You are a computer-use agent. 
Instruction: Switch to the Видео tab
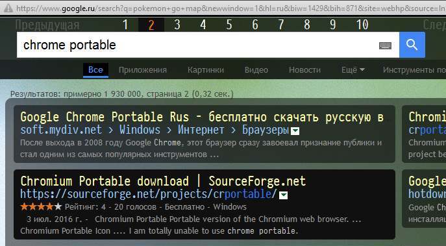pyautogui.click(x=256, y=70)
